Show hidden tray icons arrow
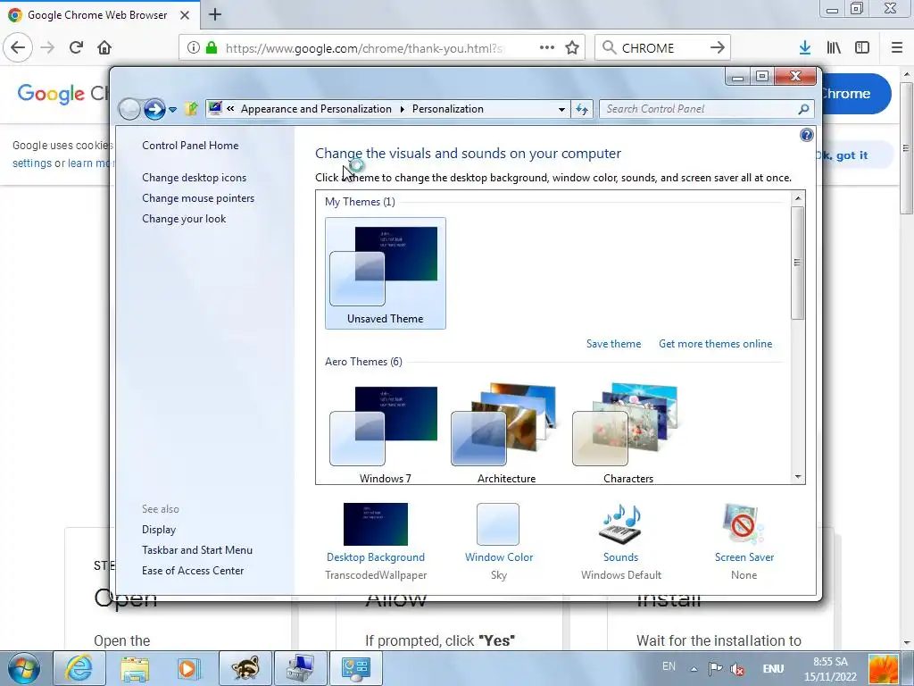The width and height of the screenshot is (914, 686). pos(694,669)
